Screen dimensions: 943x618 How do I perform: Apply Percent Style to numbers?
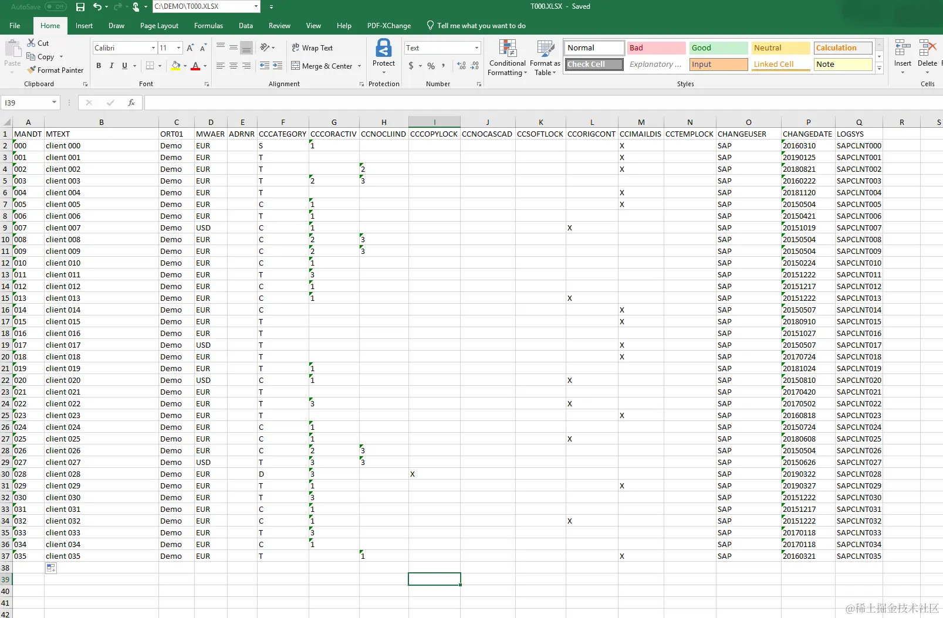pos(431,66)
